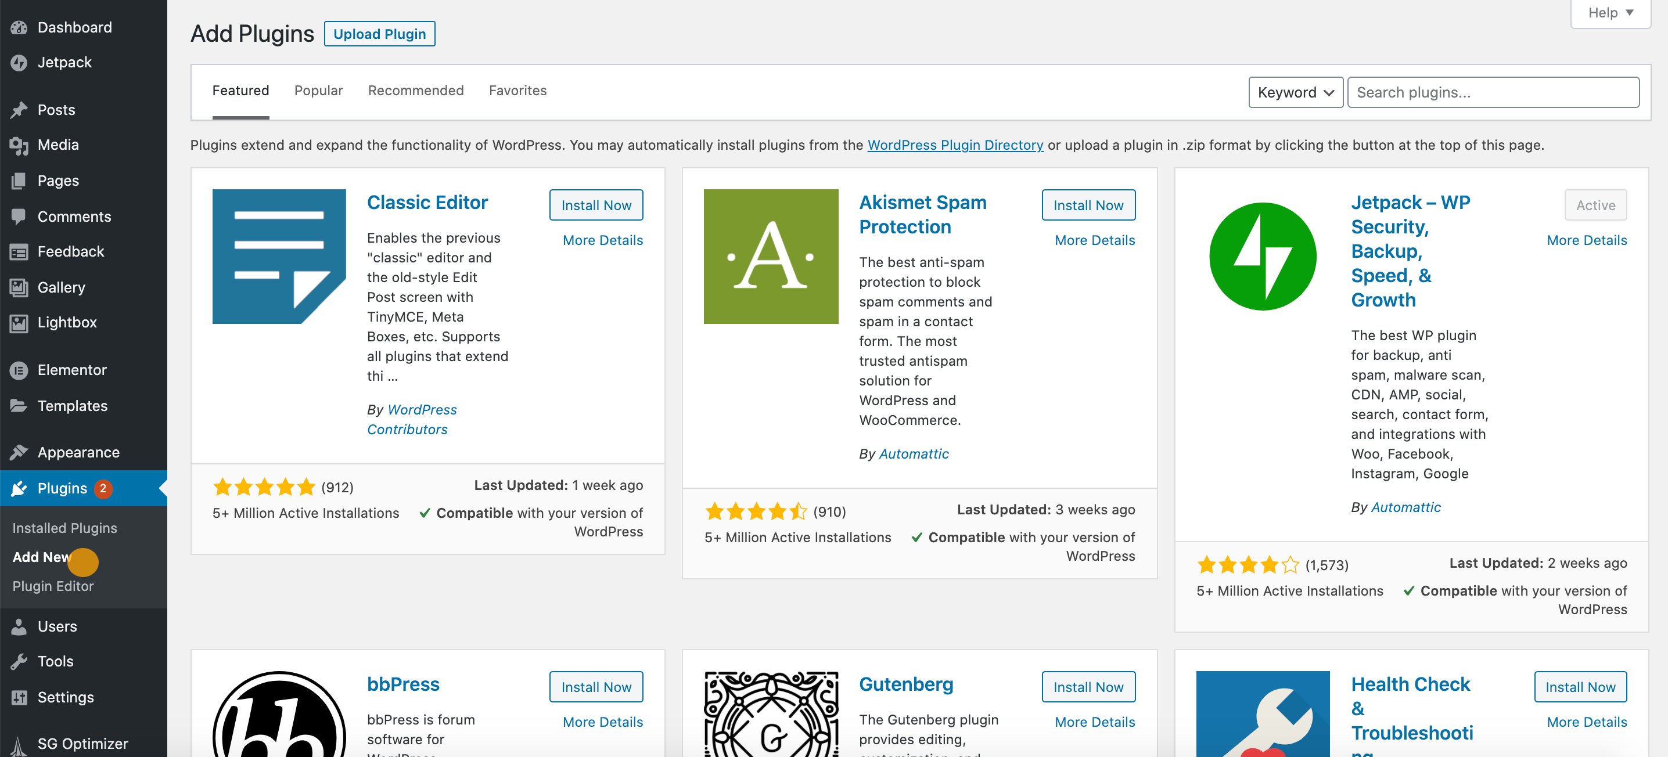Open the Health Check & Troubleshooting title link
Screen dimensions: 1668x757
tap(1411, 715)
